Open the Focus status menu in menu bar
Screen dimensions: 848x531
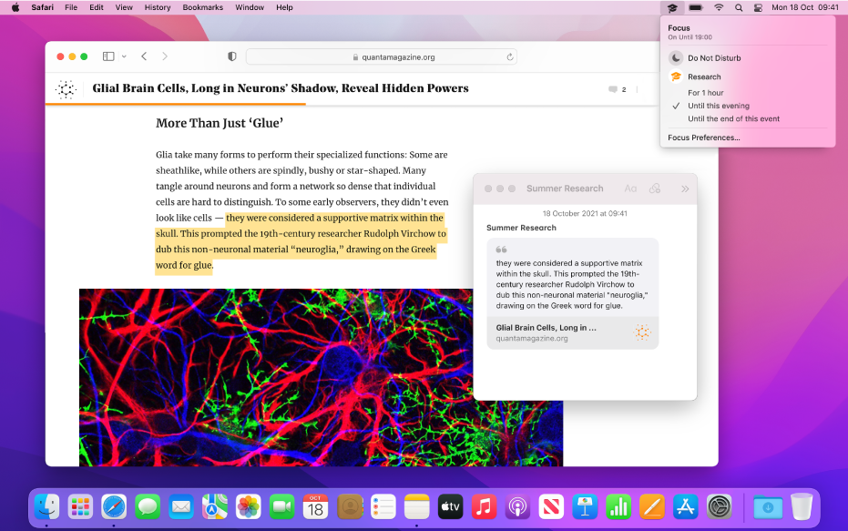[672, 7]
